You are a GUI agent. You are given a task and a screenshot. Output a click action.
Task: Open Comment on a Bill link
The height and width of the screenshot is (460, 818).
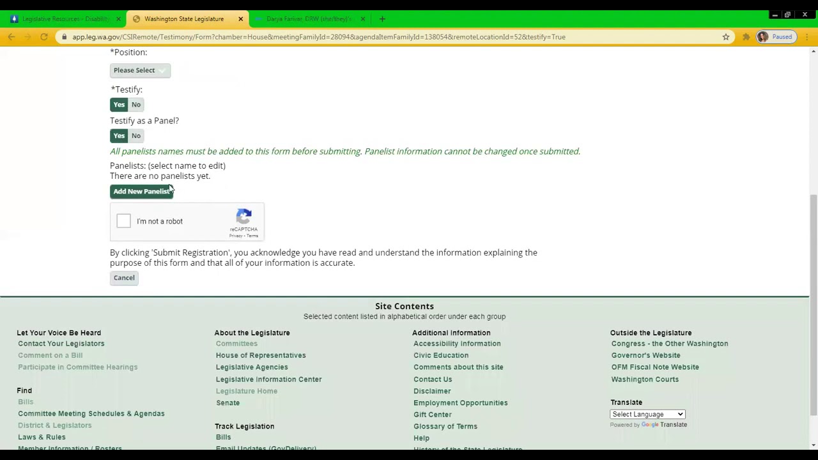click(50, 355)
